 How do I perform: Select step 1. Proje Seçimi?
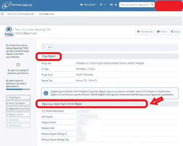18,97
